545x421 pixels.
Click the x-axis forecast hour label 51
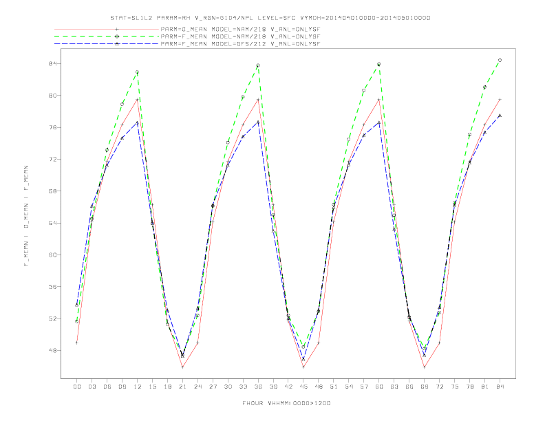click(x=334, y=387)
